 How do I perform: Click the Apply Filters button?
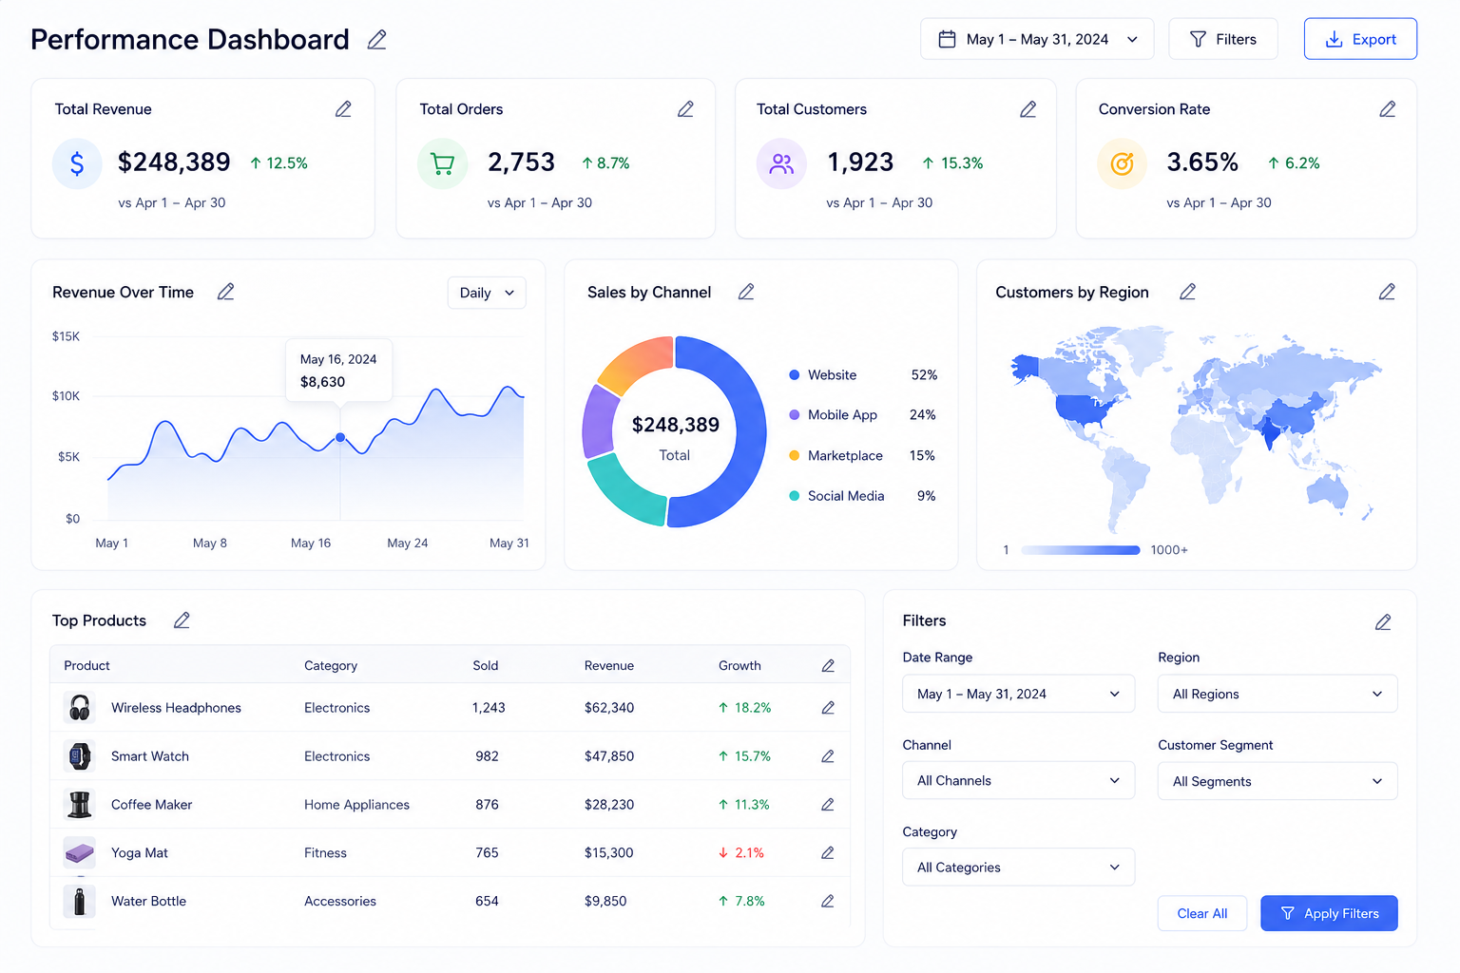(x=1329, y=913)
